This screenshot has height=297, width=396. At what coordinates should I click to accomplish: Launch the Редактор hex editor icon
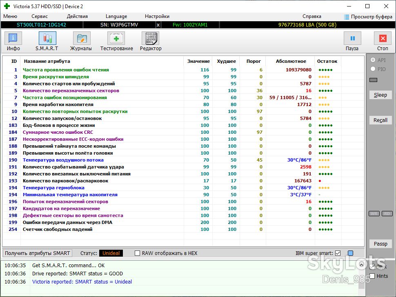[x=151, y=38]
